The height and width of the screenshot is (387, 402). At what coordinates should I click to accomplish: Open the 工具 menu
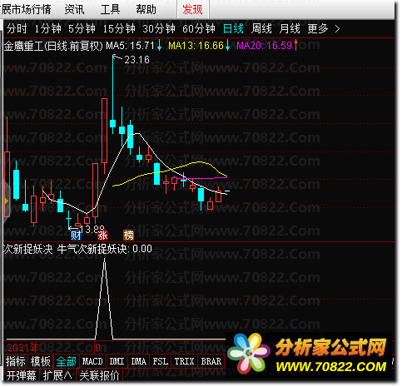[x=110, y=9]
